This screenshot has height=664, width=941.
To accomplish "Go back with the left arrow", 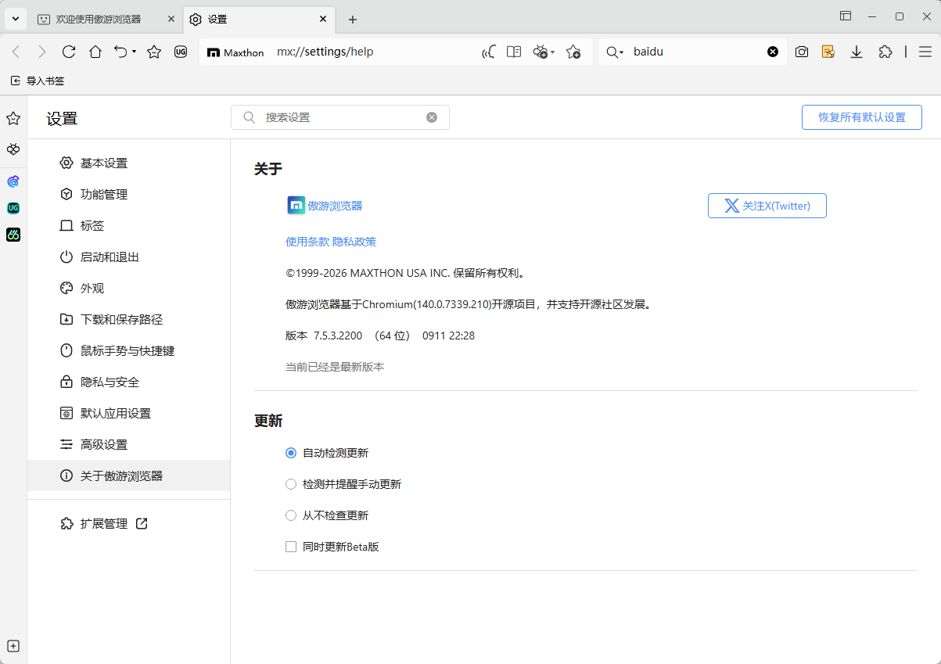I will [x=16, y=52].
